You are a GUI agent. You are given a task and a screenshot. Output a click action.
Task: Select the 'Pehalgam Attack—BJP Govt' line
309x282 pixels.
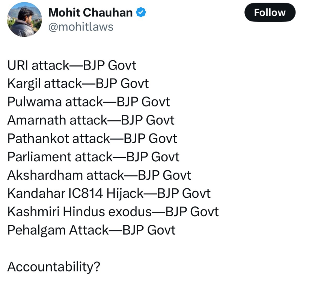pos(92,230)
